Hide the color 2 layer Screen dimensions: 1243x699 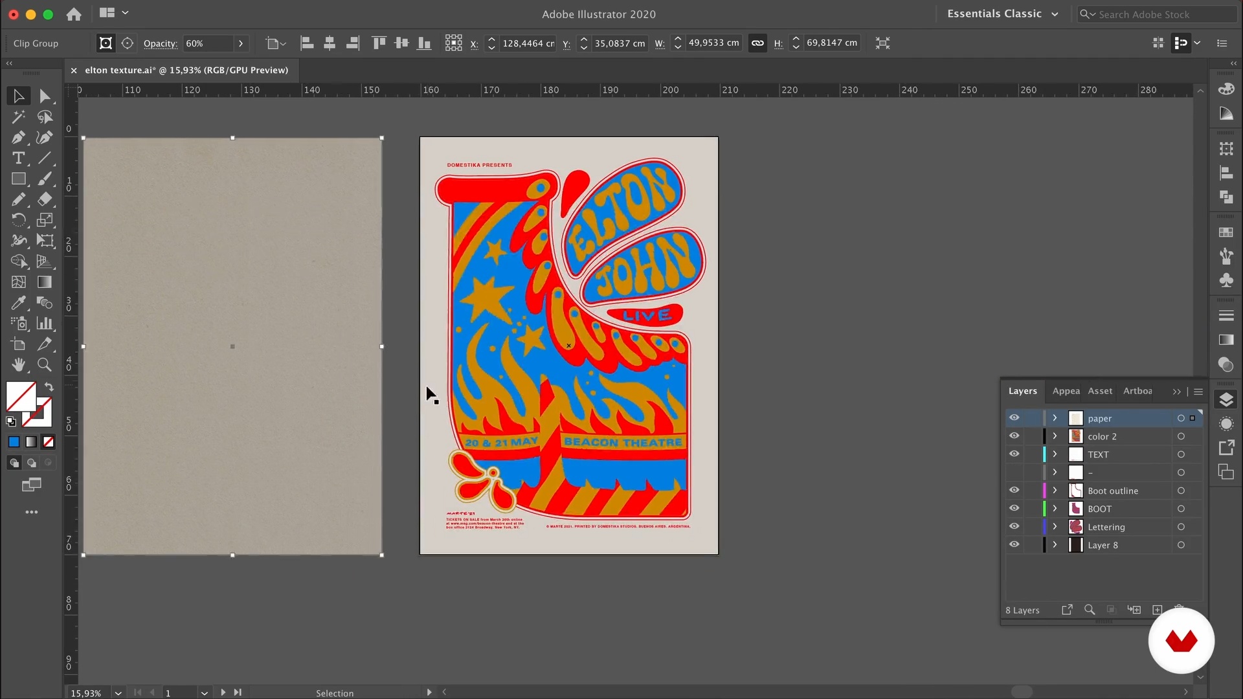pos(1014,436)
